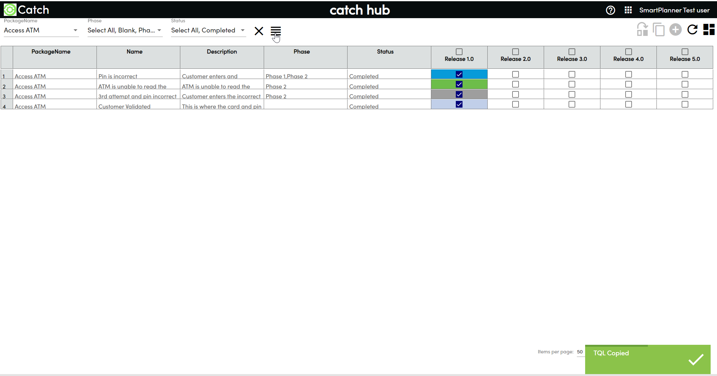Click the add plus circle icon

[675, 30]
